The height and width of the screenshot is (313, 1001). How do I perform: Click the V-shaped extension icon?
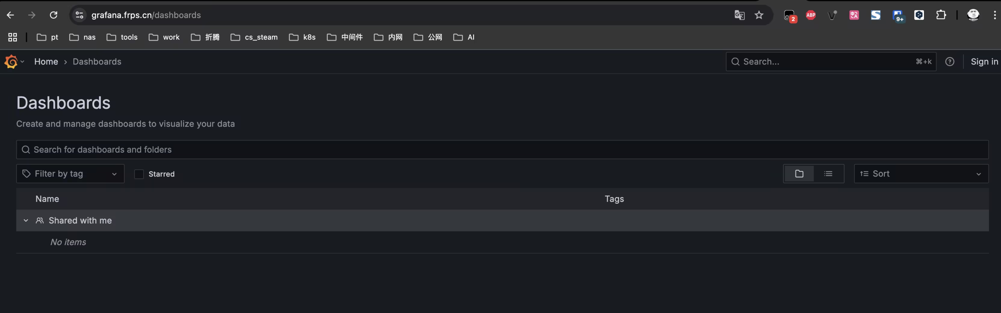832,15
